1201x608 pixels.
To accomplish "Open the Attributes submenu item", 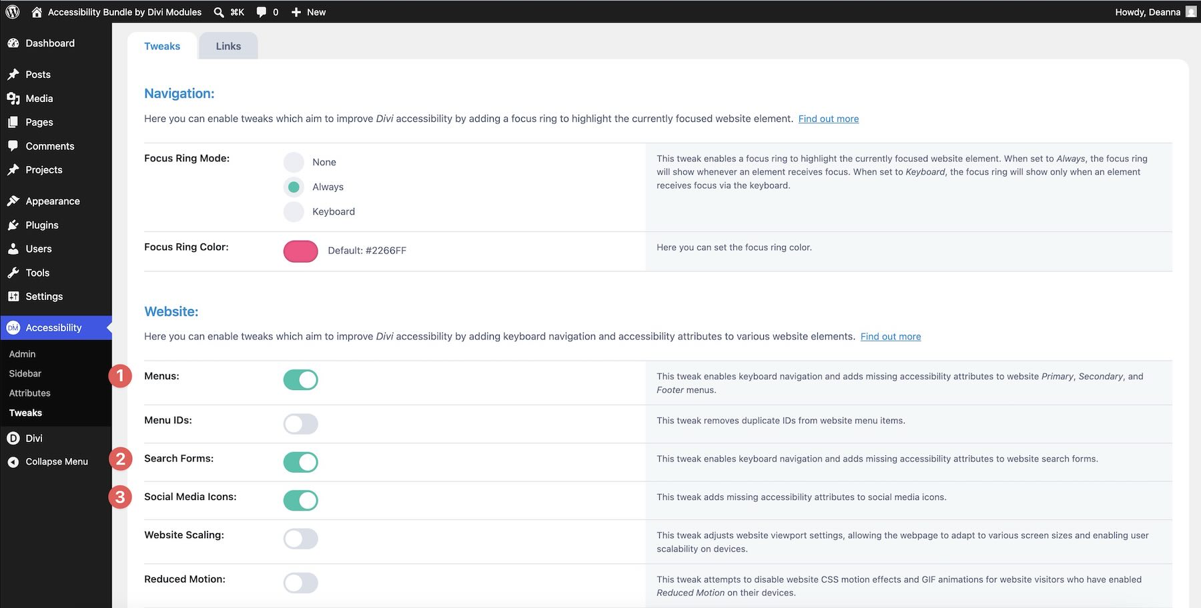I will point(30,393).
